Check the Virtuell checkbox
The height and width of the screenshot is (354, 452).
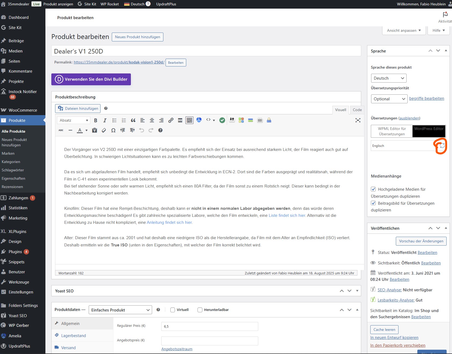pos(173,310)
